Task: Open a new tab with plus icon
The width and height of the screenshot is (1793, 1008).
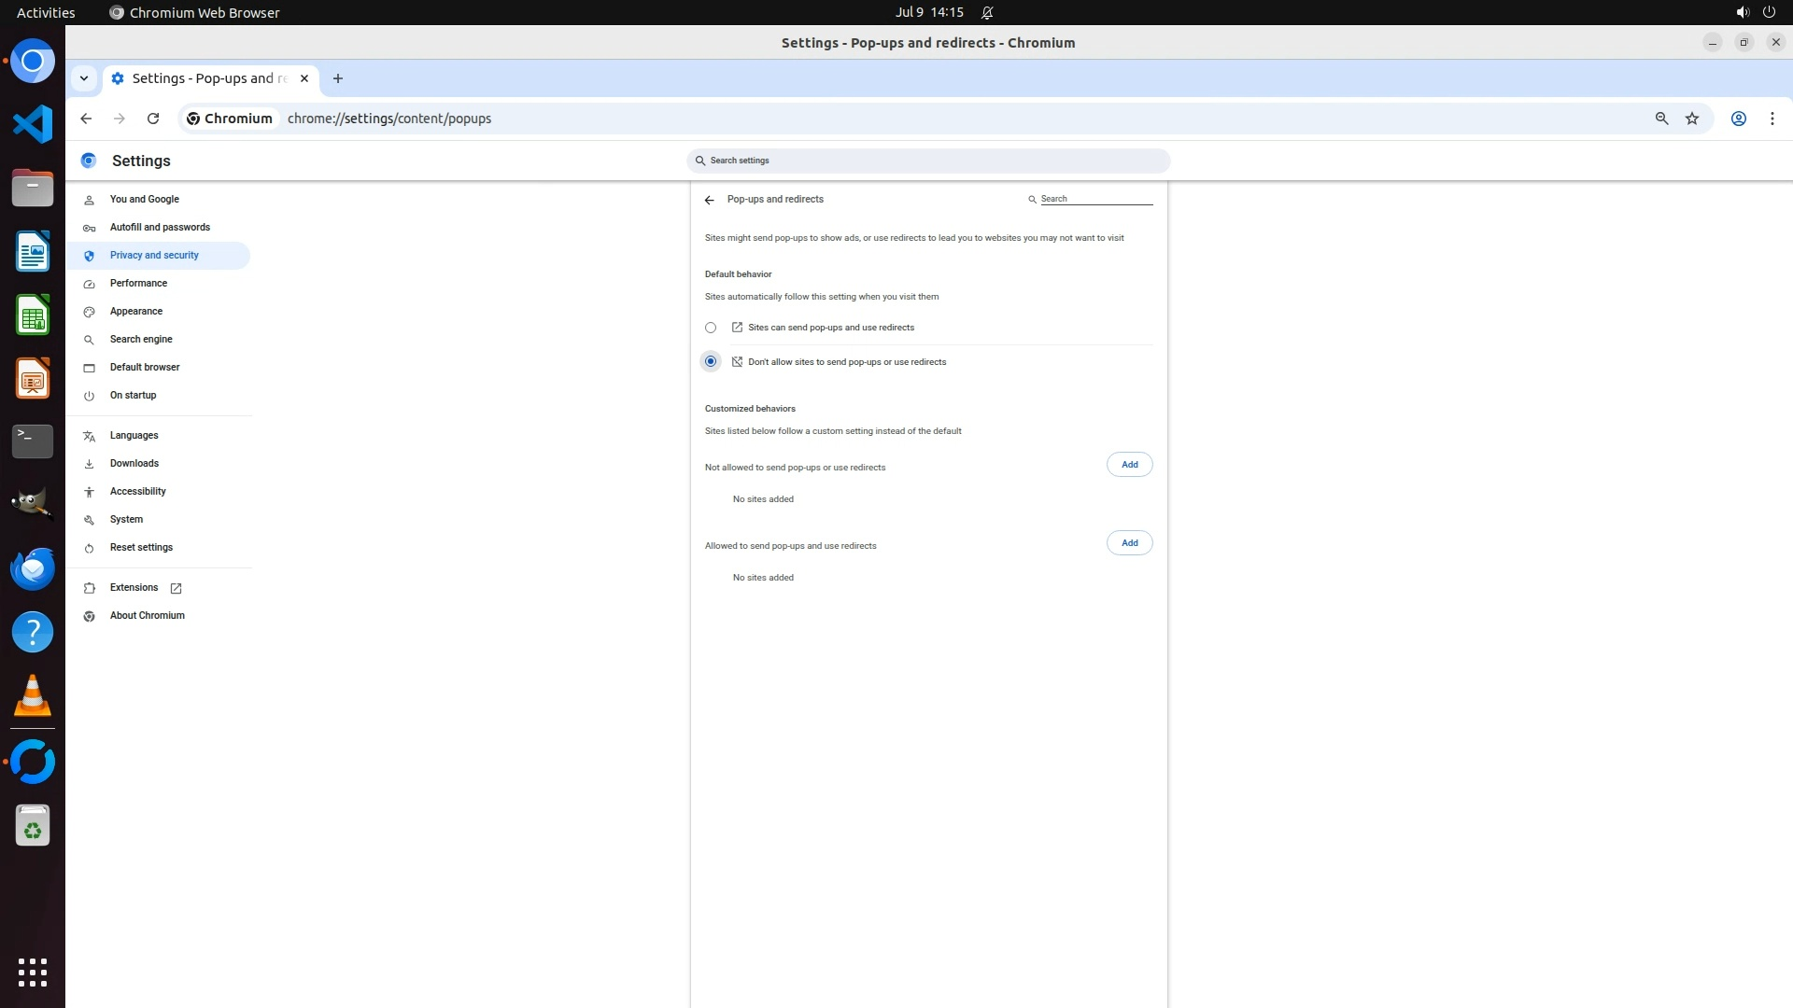Action: (x=338, y=78)
